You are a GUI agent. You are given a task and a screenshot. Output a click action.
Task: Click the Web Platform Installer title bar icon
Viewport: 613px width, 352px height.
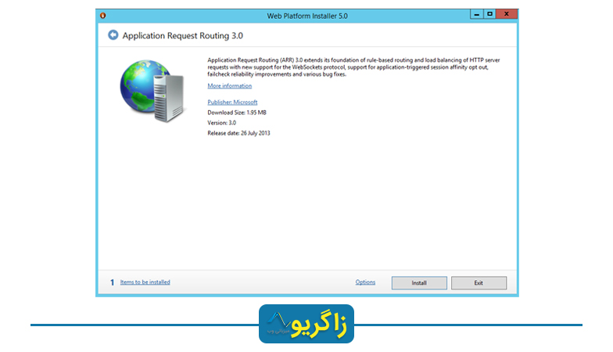103,16
